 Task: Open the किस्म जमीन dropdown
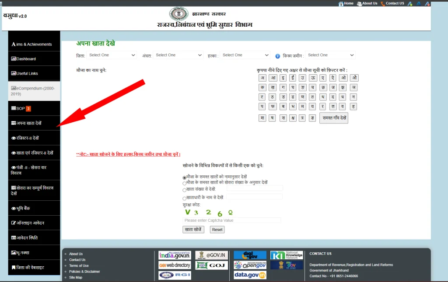[330, 55]
